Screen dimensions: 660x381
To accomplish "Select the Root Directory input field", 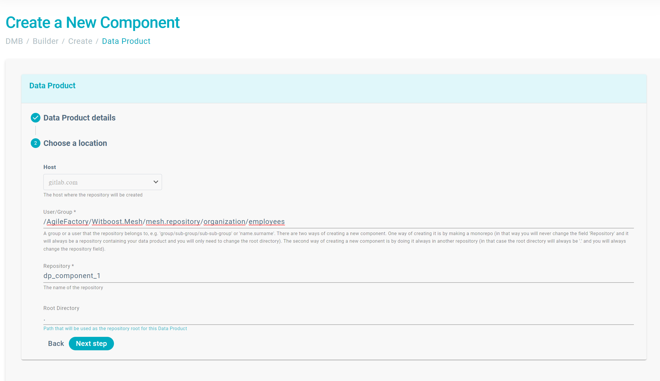I will [339, 319].
